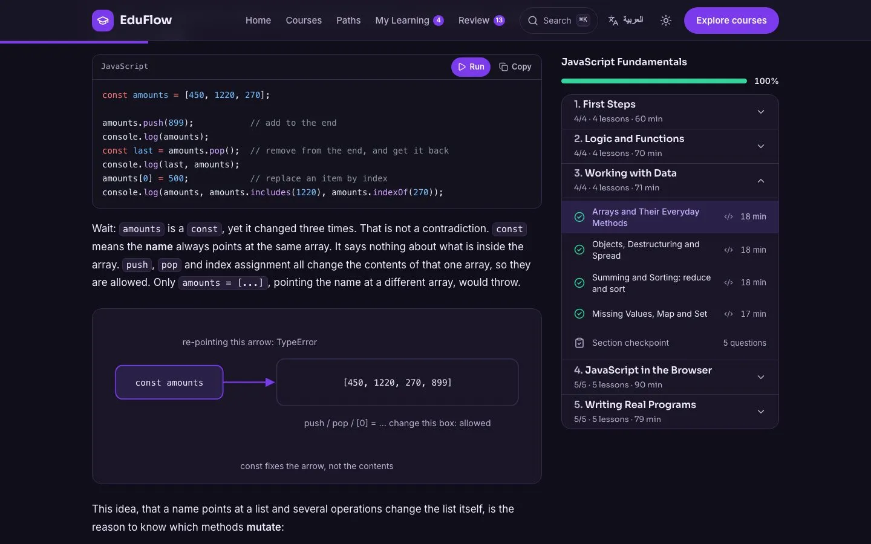Click the "[450, 1220, 270, 899]" diagram box

pyautogui.click(x=397, y=383)
